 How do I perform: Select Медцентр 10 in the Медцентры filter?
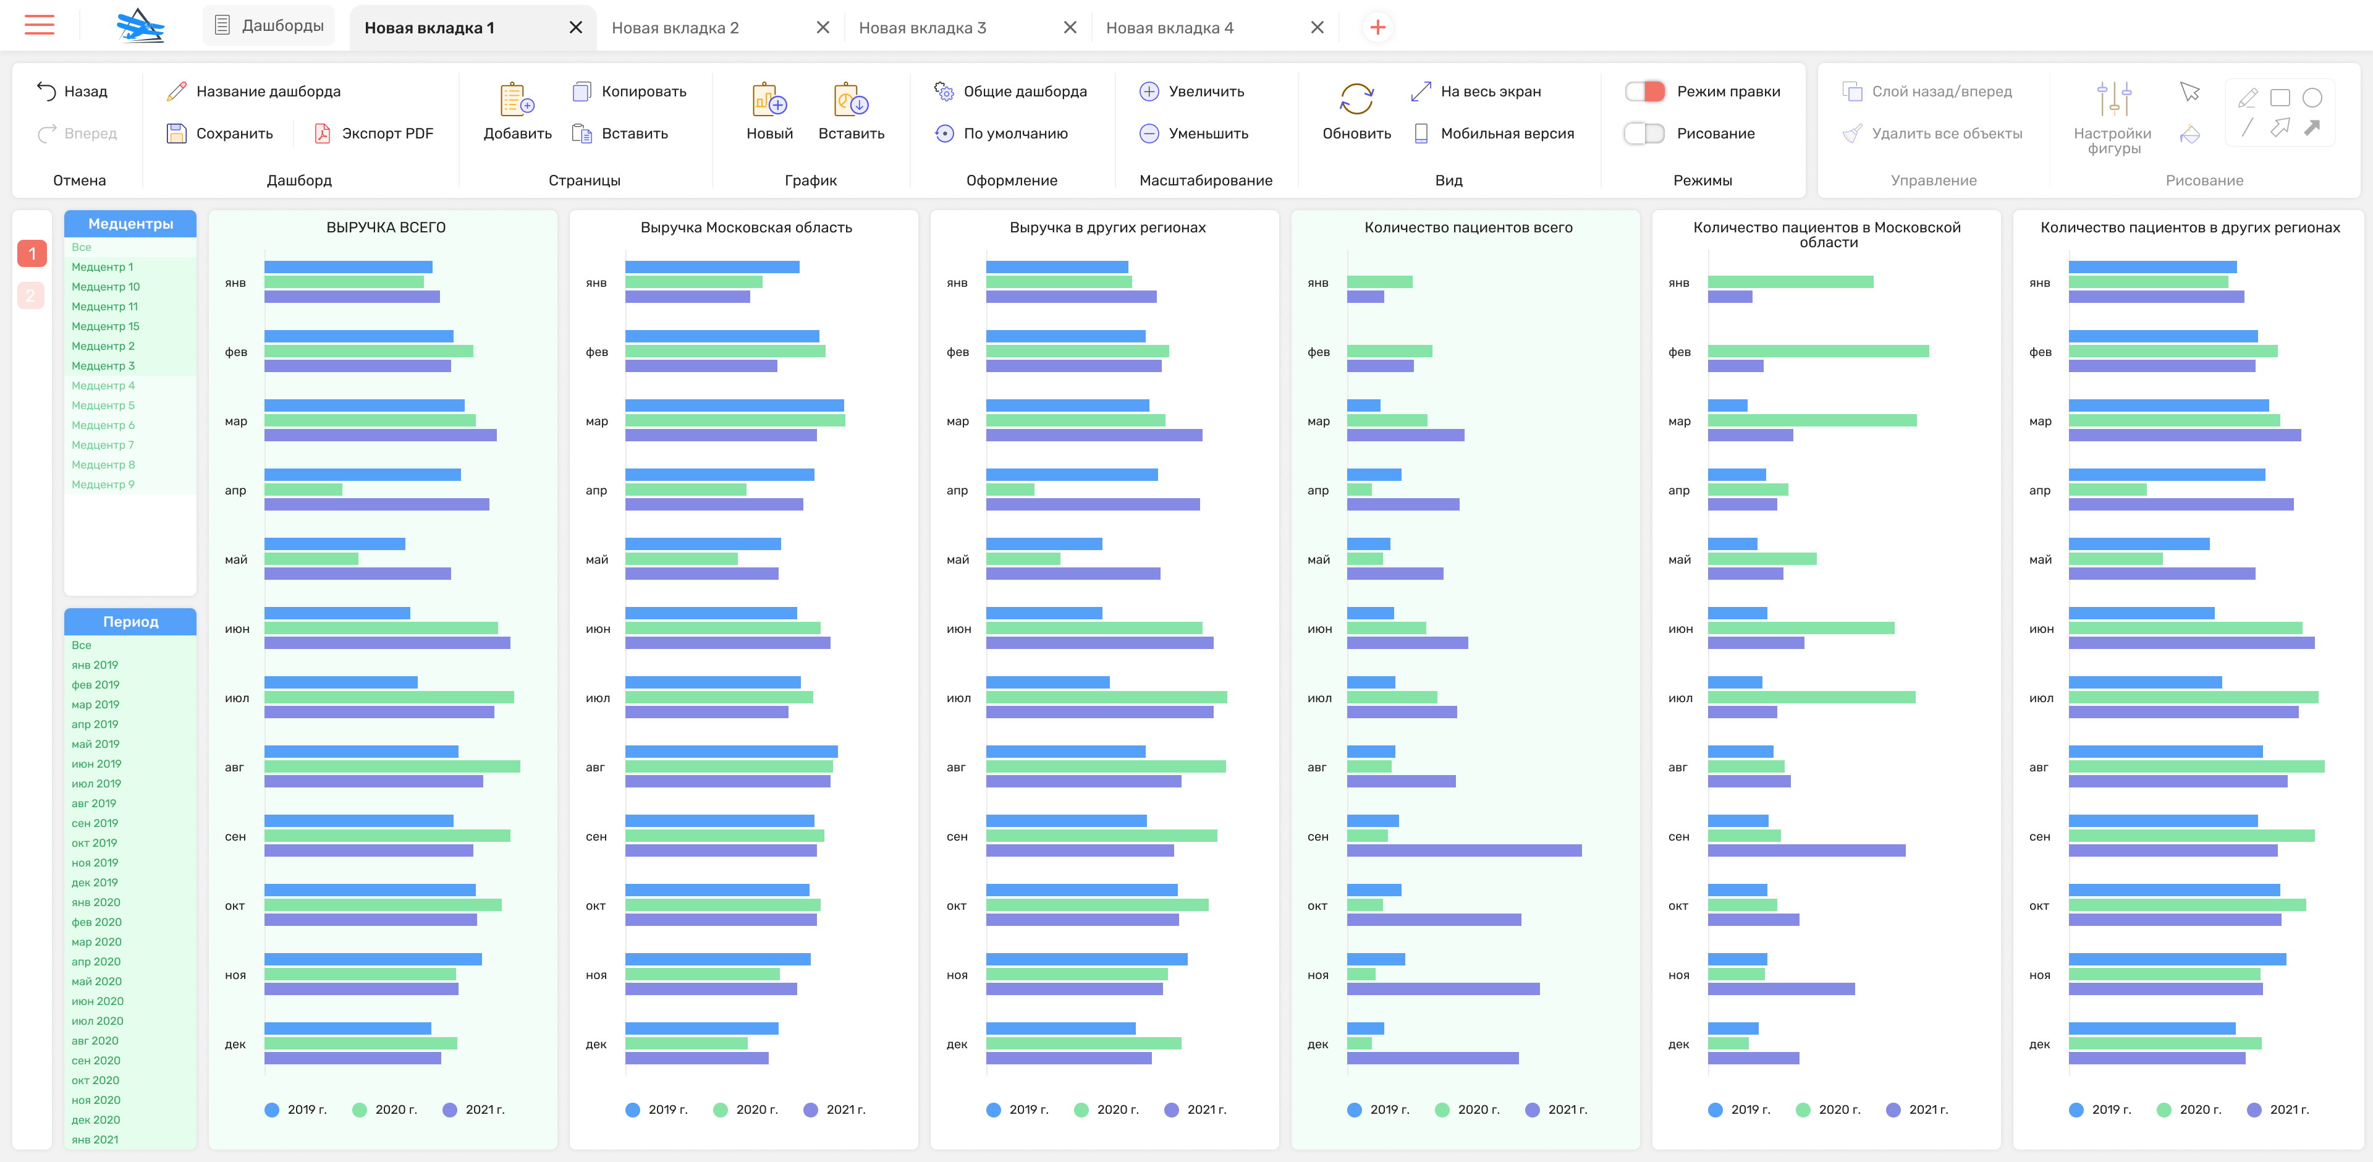[106, 287]
